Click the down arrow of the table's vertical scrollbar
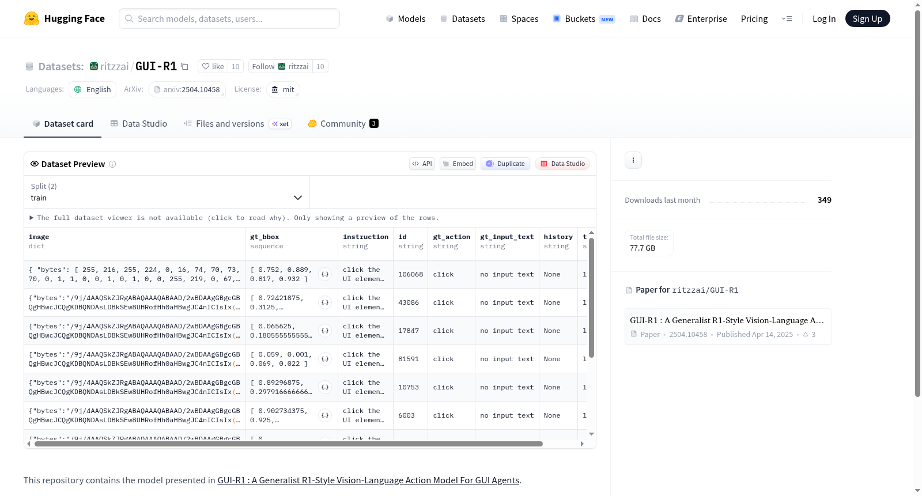Viewport: 922px width, 496px height. [x=591, y=434]
